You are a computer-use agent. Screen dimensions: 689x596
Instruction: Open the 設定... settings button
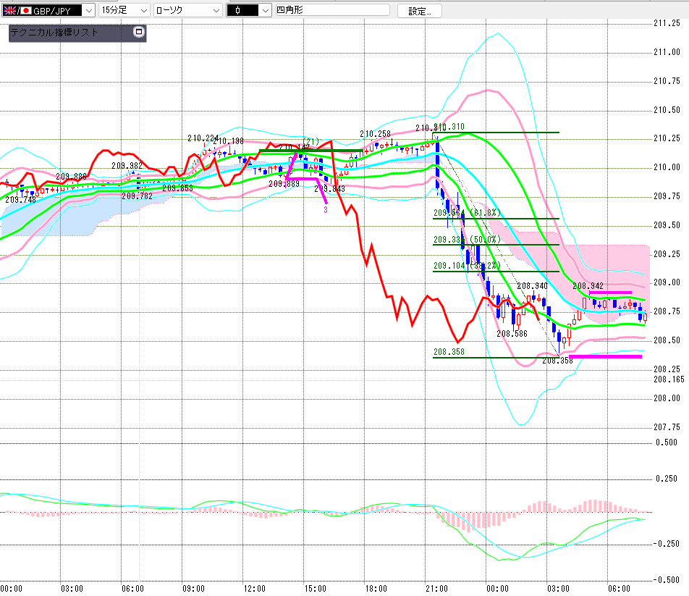click(x=419, y=11)
